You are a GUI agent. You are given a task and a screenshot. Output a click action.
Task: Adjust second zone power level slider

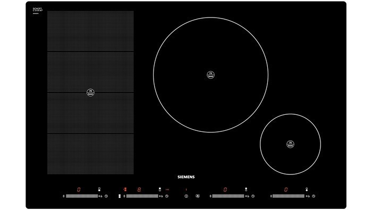tap(142, 196)
